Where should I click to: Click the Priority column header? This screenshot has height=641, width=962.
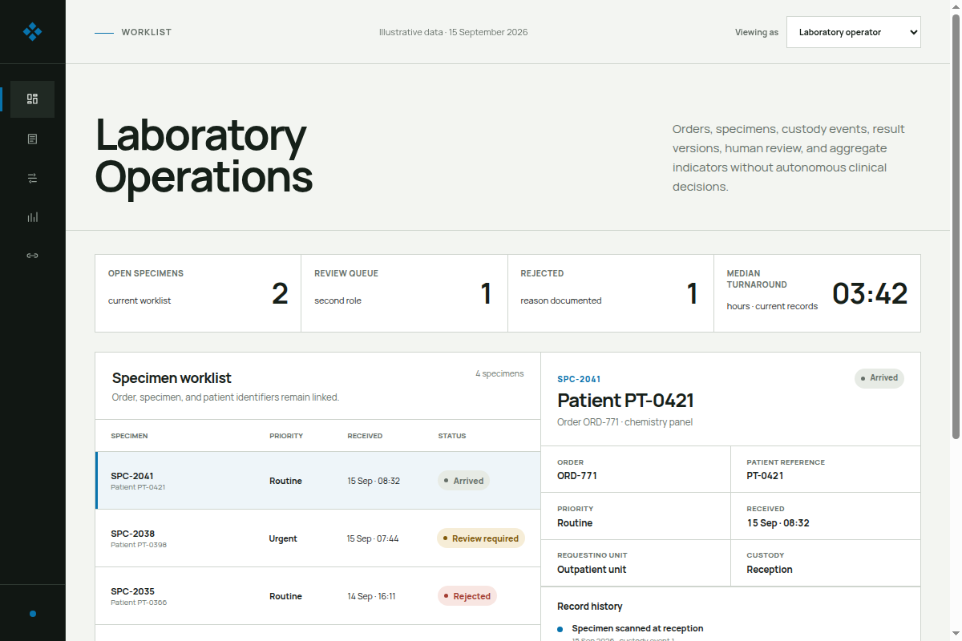pyautogui.click(x=286, y=436)
